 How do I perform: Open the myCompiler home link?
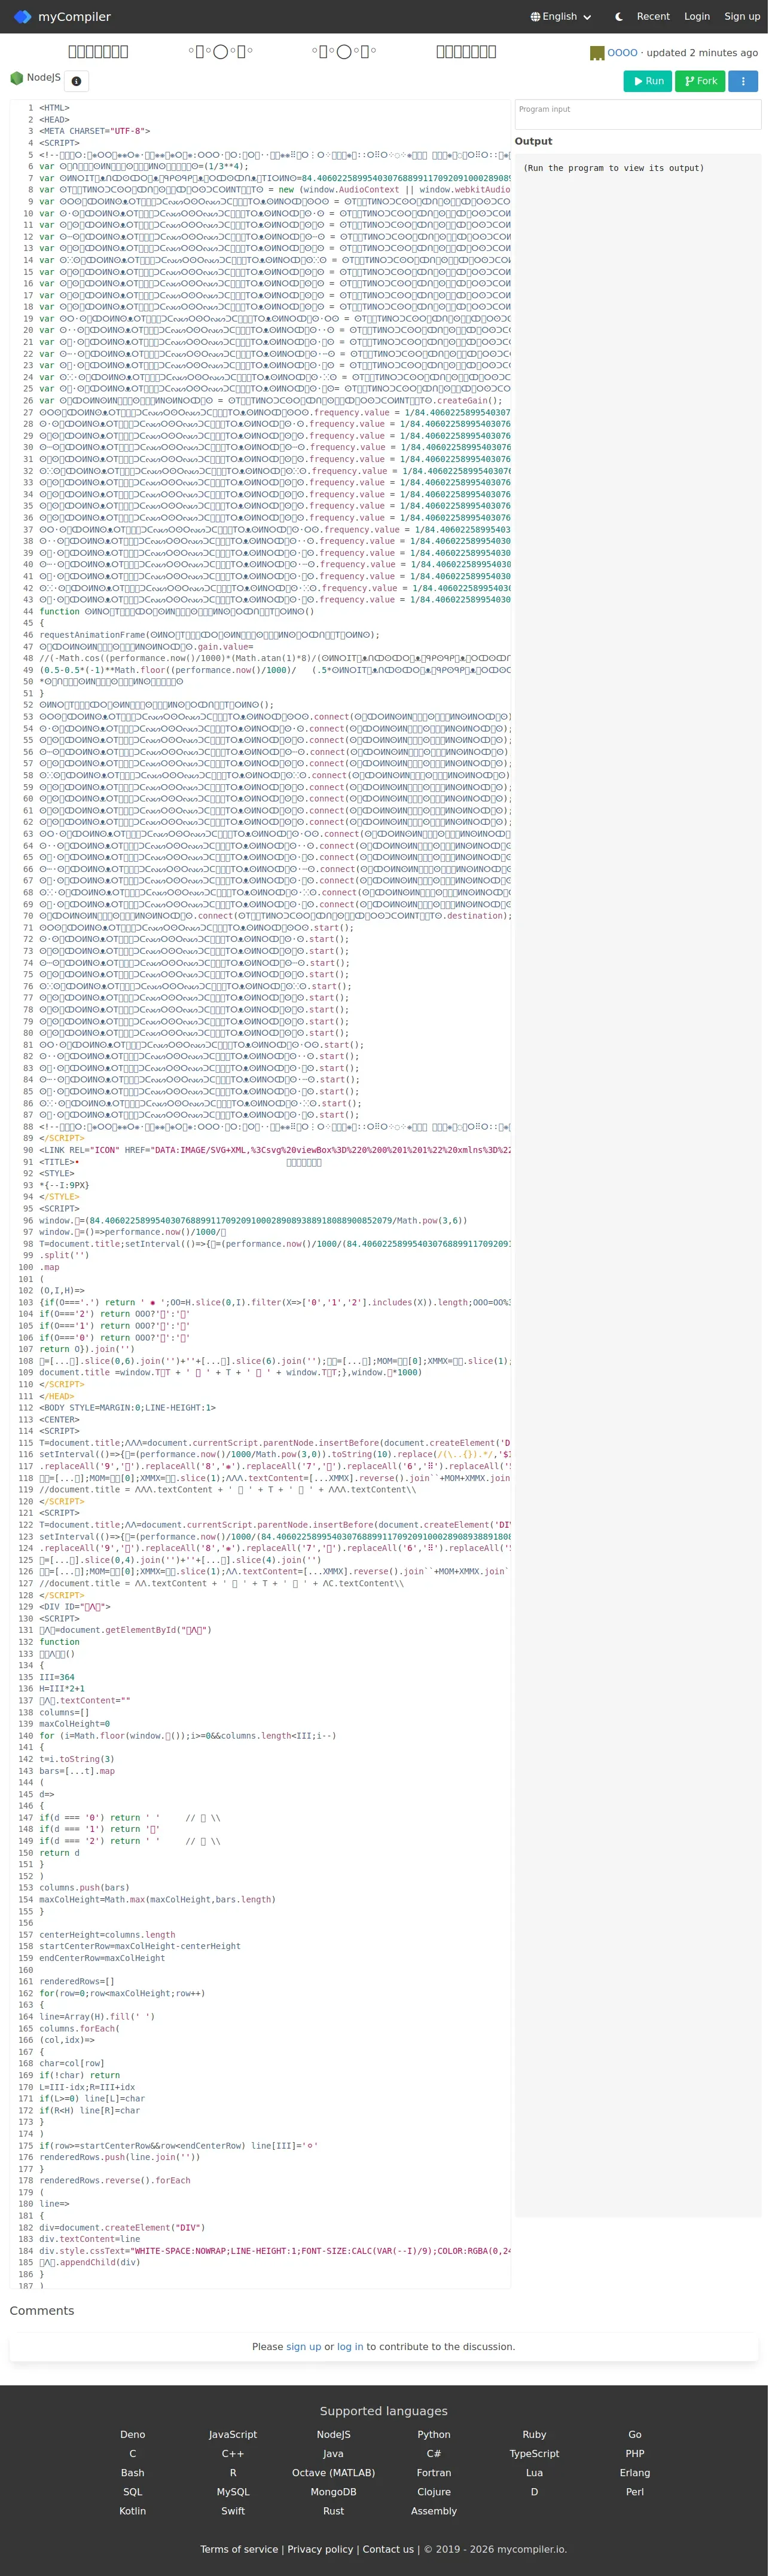(x=62, y=16)
